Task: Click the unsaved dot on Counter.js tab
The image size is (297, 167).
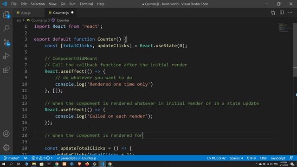Action: (x=72, y=13)
